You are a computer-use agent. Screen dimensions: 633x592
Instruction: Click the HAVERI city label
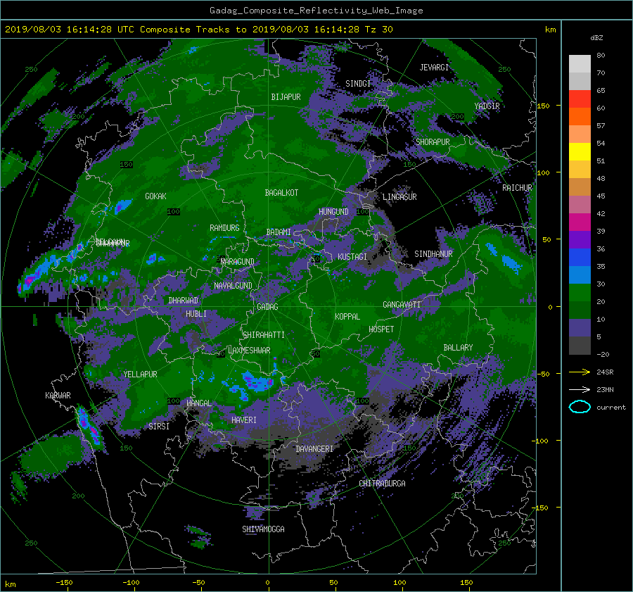tap(244, 420)
